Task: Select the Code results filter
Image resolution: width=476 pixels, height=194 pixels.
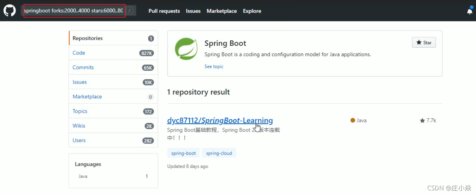Action: coord(113,53)
